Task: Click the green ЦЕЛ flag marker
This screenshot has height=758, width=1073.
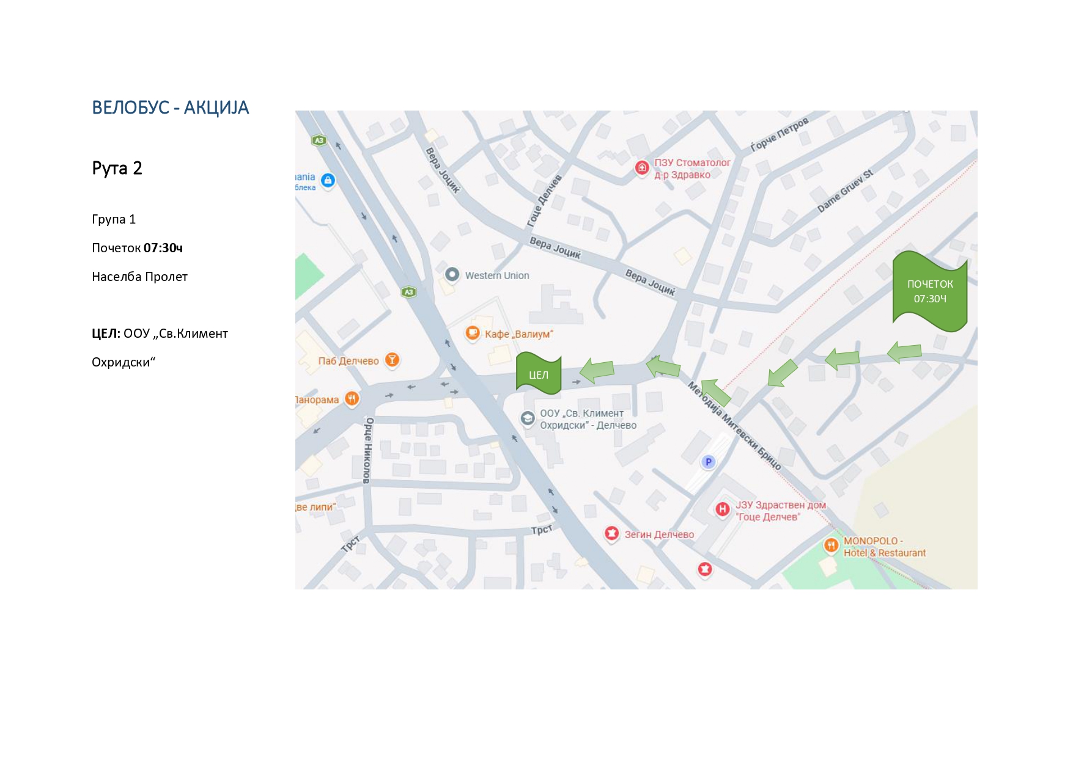Action: pyautogui.click(x=539, y=373)
